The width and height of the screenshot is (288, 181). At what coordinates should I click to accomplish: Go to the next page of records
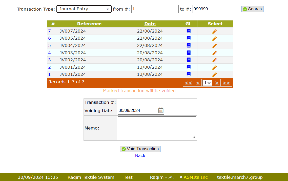(217, 83)
